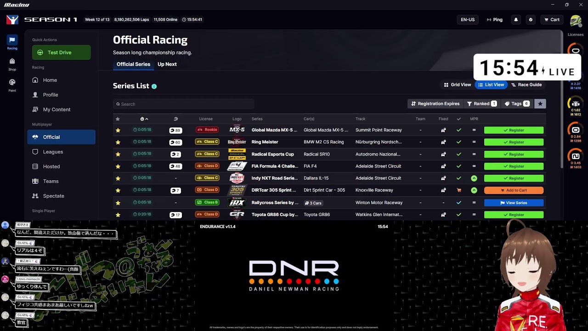The image size is (588, 331).
Task: Unfavorite the Global Mazda MX-5 row star
Action: 118,130
